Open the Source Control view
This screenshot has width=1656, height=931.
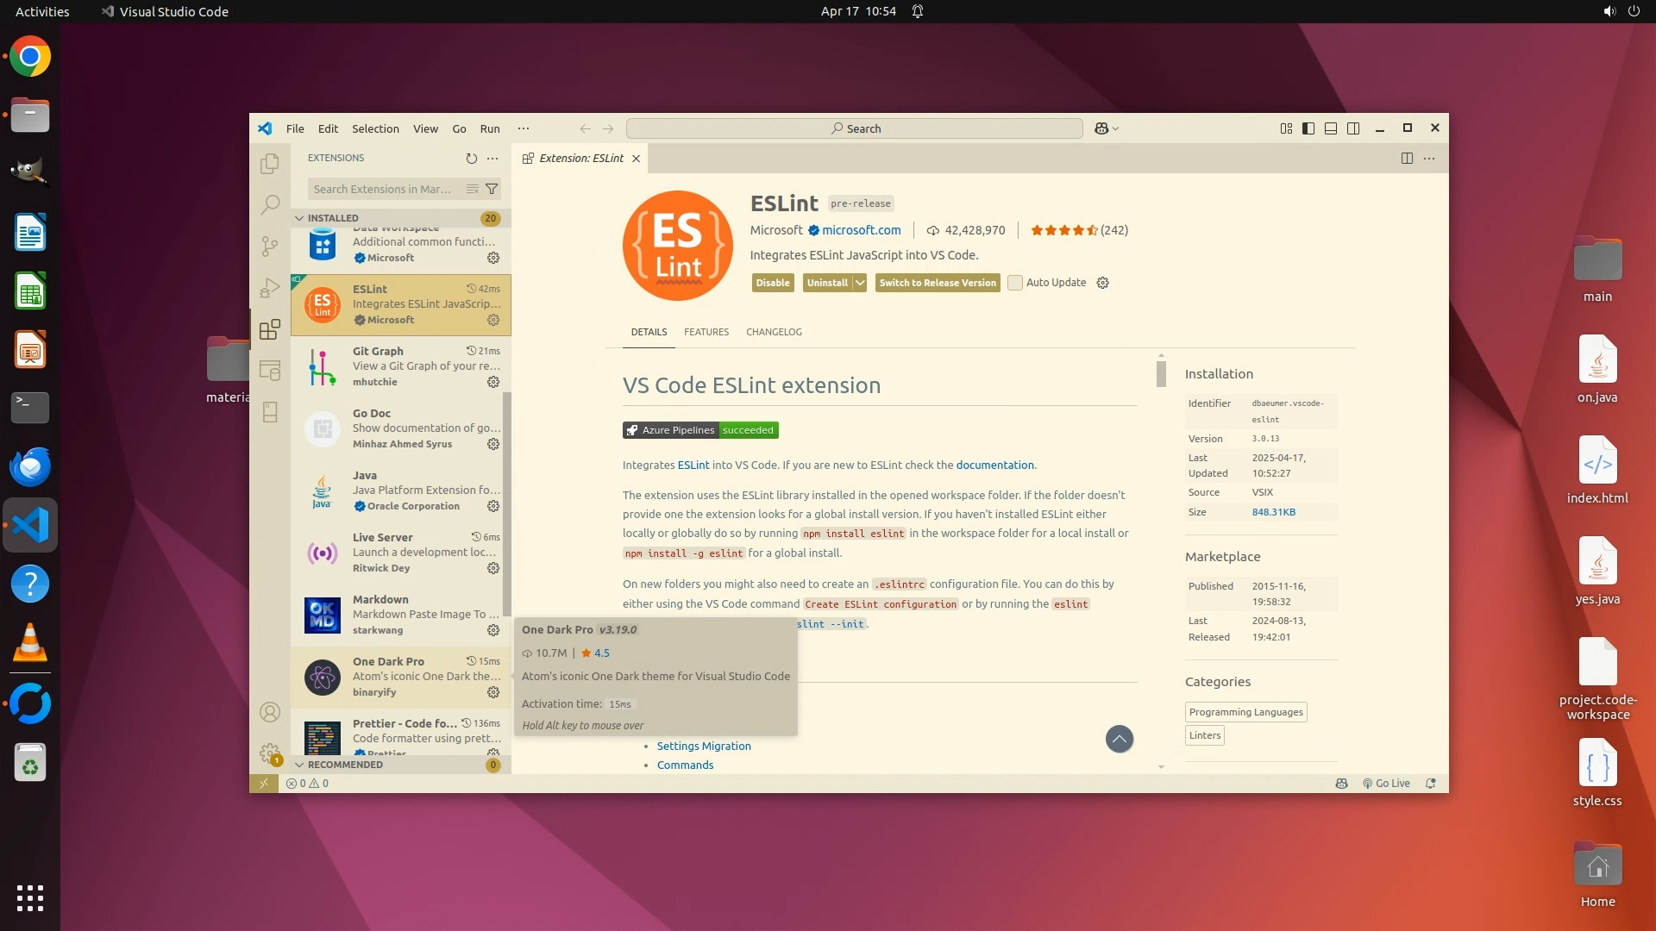[x=270, y=247]
